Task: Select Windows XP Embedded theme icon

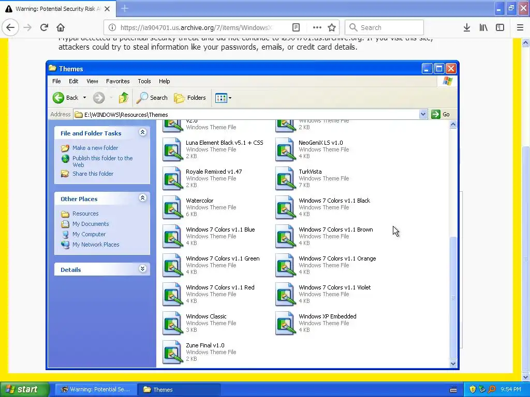Action: 286,324
